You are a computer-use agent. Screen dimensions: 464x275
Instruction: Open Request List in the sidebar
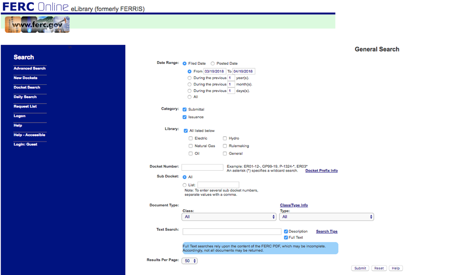(25, 106)
